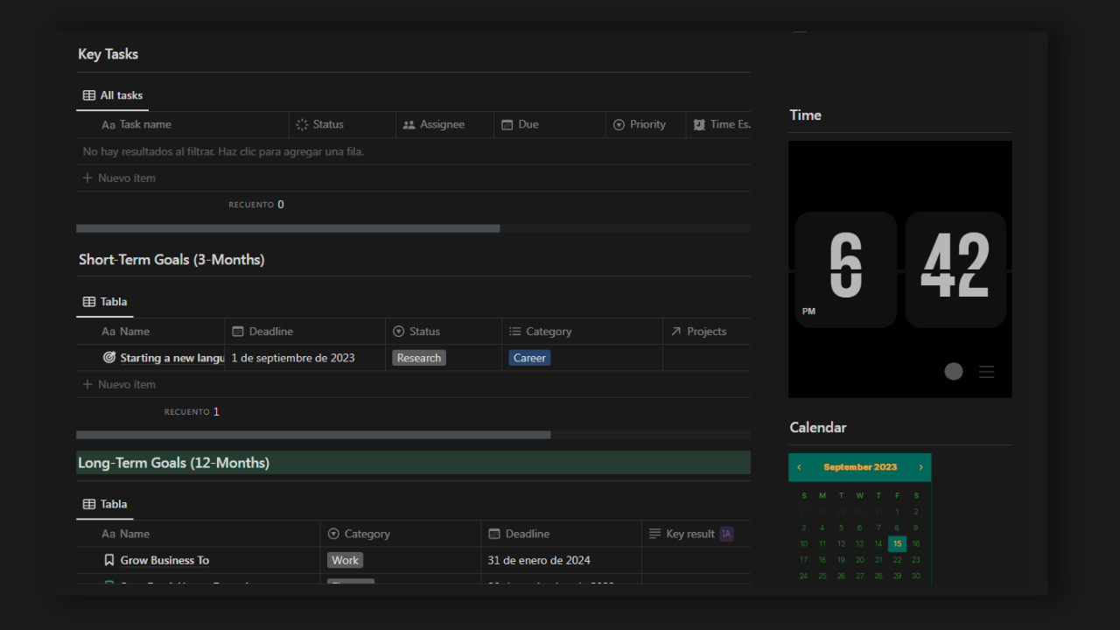This screenshot has height=630, width=1120.
Task: Click the Status icon in Short-Term Goals header
Action: tap(398, 332)
